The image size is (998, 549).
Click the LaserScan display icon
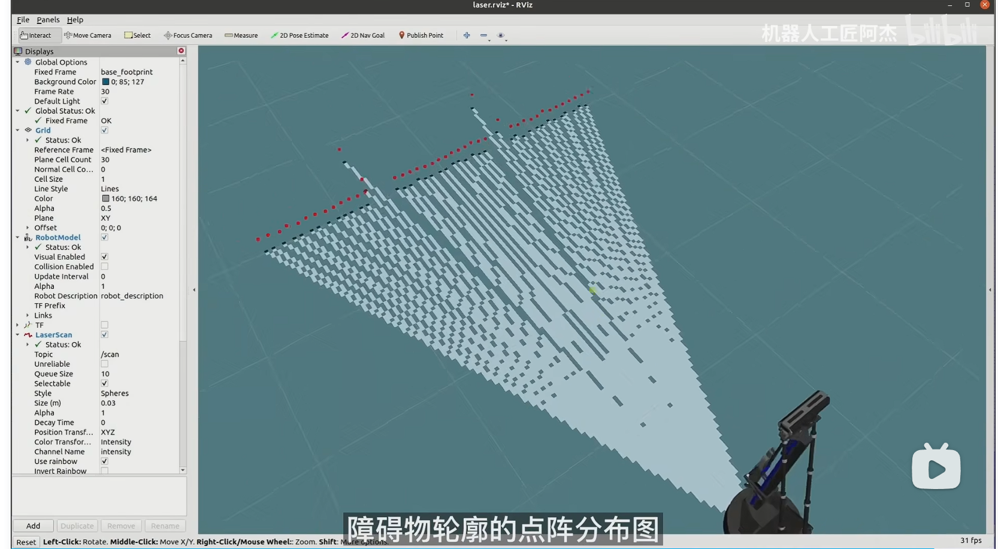pyautogui.click(x=28, y=335)
